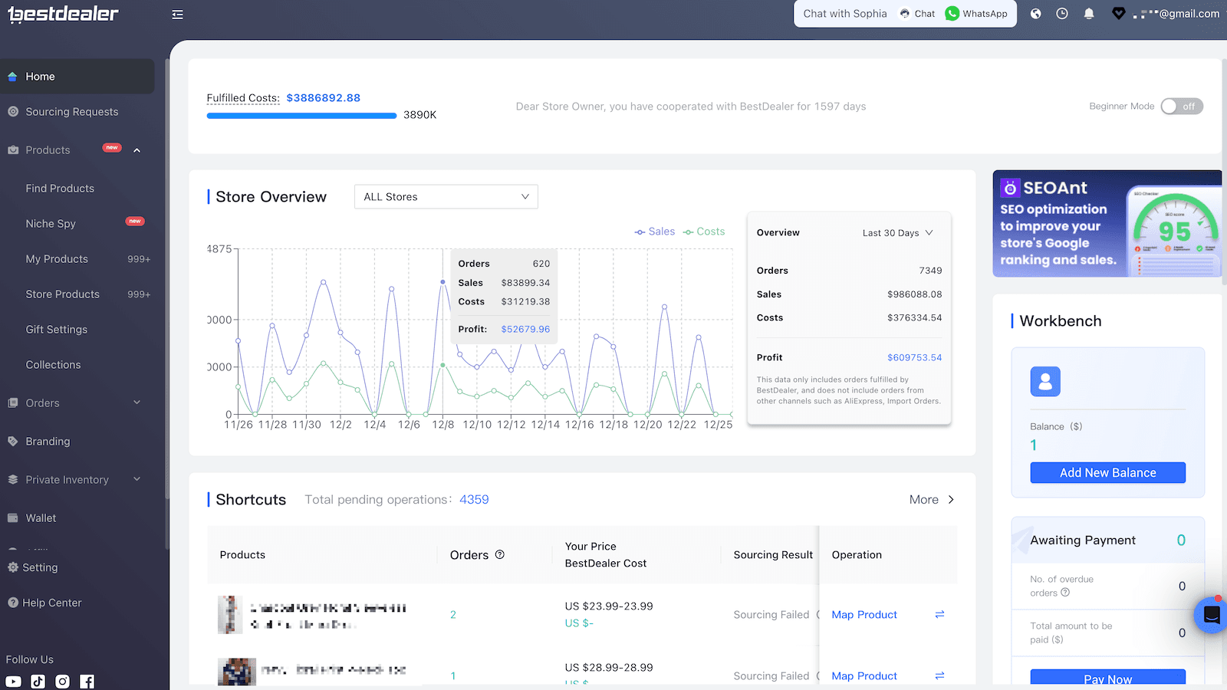Toggle the Sales series in chart legend
The image size is (1227, 690).
(x=655, y=232)
